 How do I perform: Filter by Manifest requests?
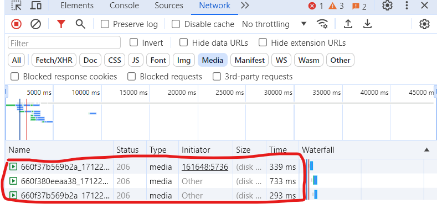[249, 60]
